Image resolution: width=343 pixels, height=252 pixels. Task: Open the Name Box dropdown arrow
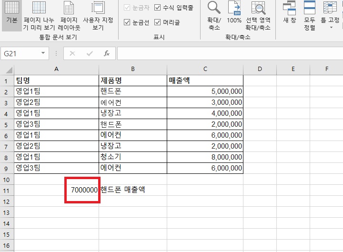pos(43,53)
